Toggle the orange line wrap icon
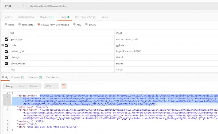The image size is (218, 134). (64, 86)
